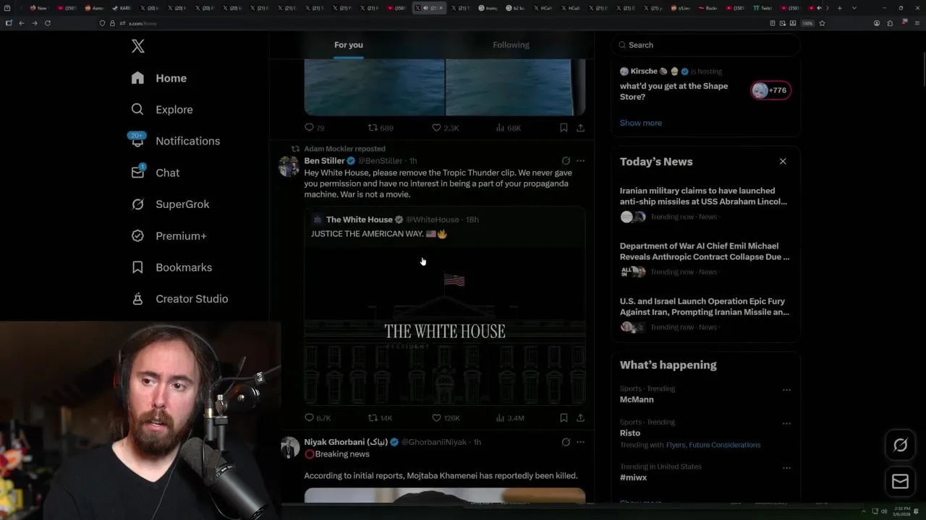View analytics icon showing 68K views
926x520 pixels.
point(500,128)
